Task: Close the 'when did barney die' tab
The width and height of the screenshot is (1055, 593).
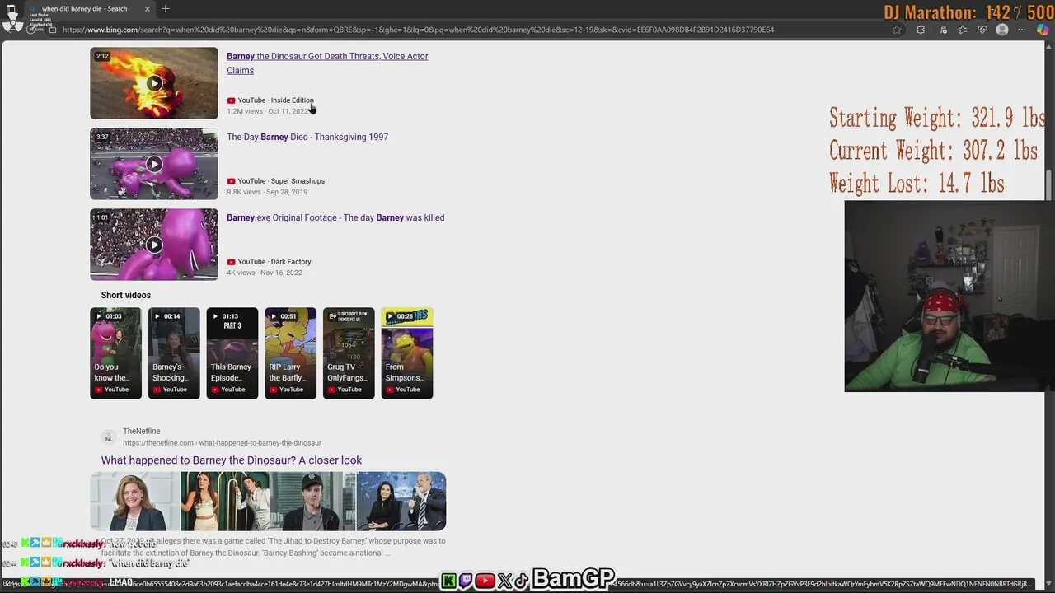Action: tap(147, 9)
